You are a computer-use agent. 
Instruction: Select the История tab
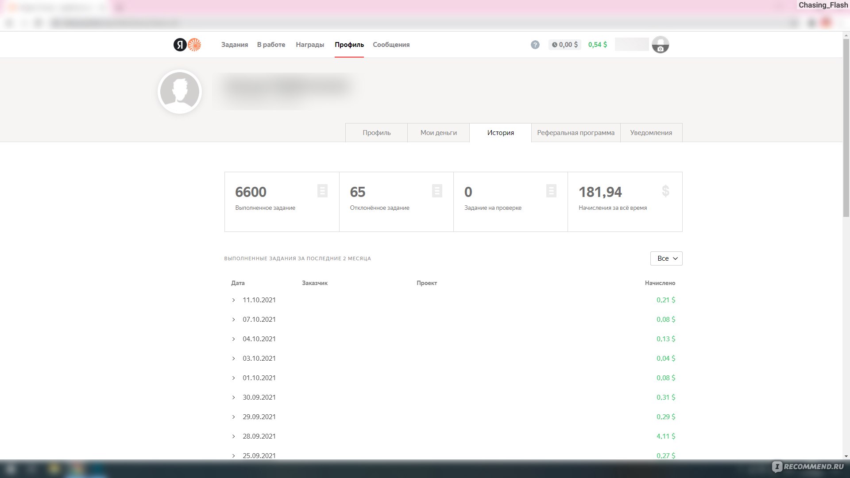point(500,133)
